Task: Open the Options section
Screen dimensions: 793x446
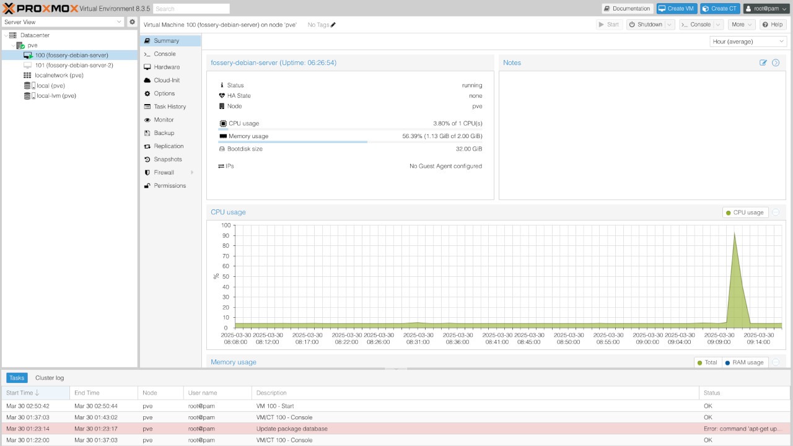Action: pos(170,94)
